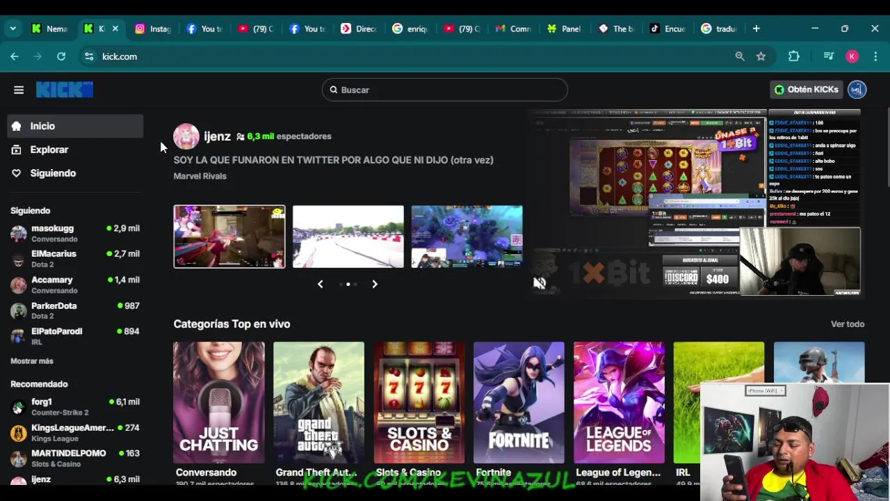Open browser extensions puzzle icon
890x501 pixels.
794,56
